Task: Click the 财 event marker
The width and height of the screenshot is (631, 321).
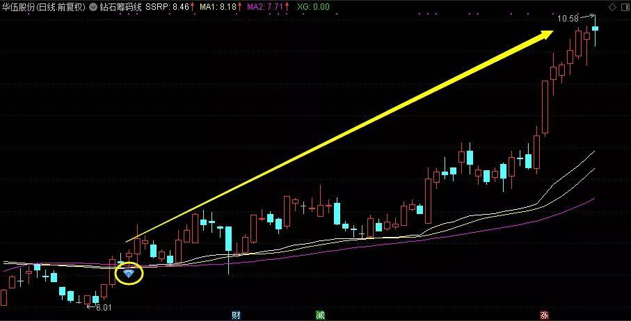Action: (236, 315)
